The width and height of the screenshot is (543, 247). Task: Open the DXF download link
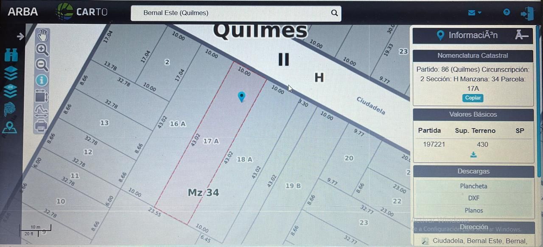[x=473, y=198]
